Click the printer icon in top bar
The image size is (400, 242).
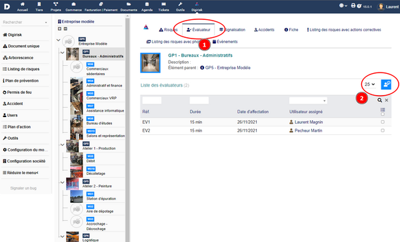tap(353, 5)
